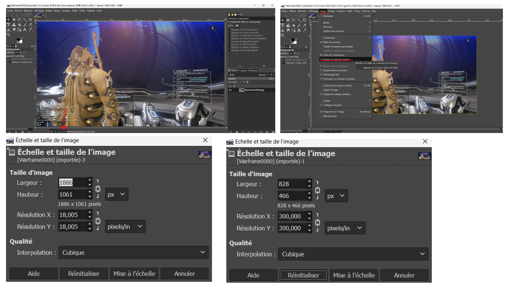This screenshot has width=508, height=285.
Task: Select the Eraser tool in top-left GIMP window
Action: pos(30,24)
